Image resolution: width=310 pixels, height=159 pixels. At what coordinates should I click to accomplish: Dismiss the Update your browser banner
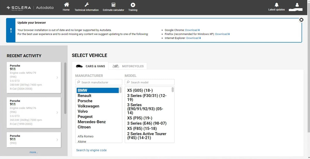click(301, 20)
